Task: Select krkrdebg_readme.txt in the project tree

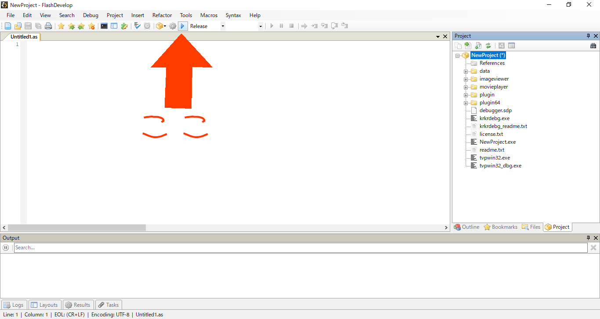Action: [x=503, y=126]
